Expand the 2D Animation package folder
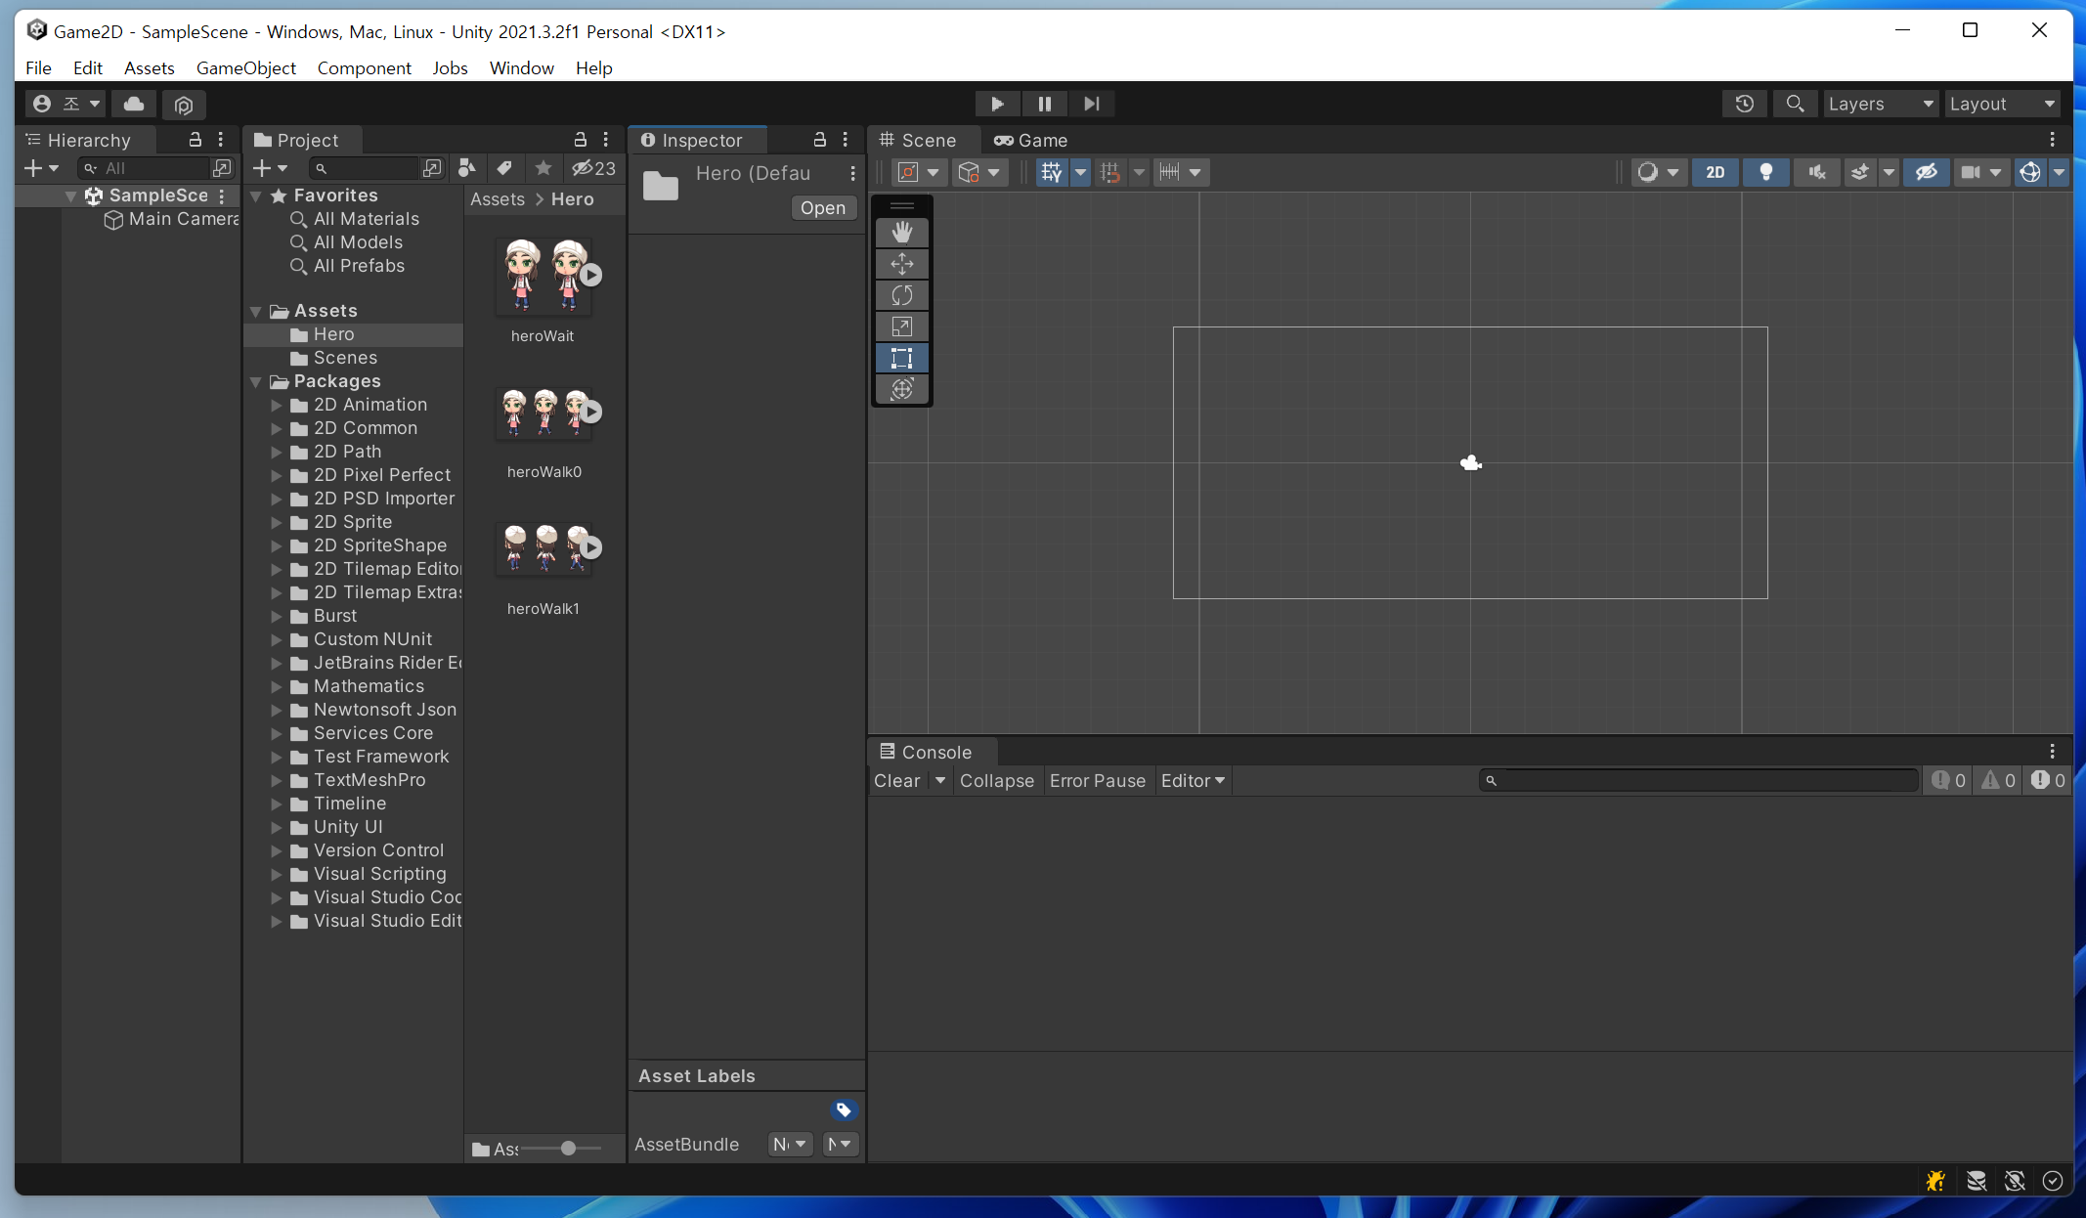 [x=277, y=405]
